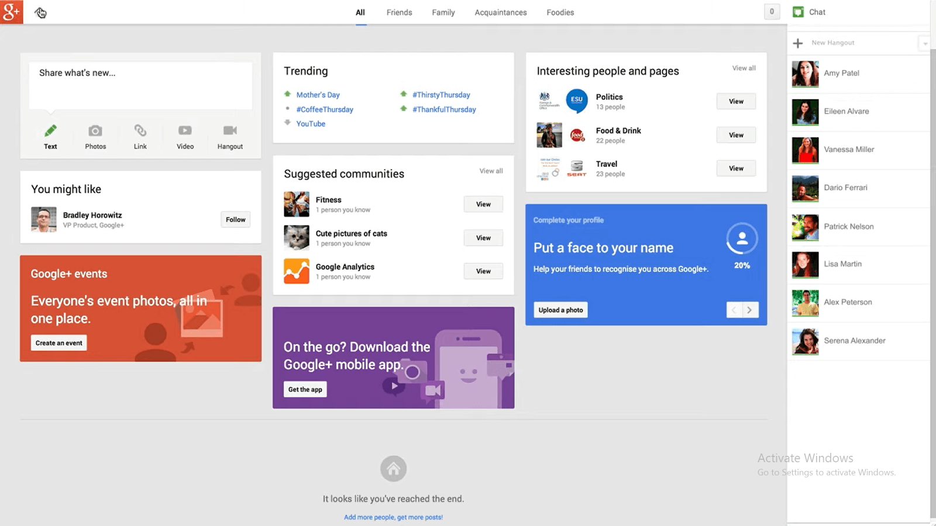Click the home icon at feed end
Screen dimensions: 936x526
[x=393, y=468]
